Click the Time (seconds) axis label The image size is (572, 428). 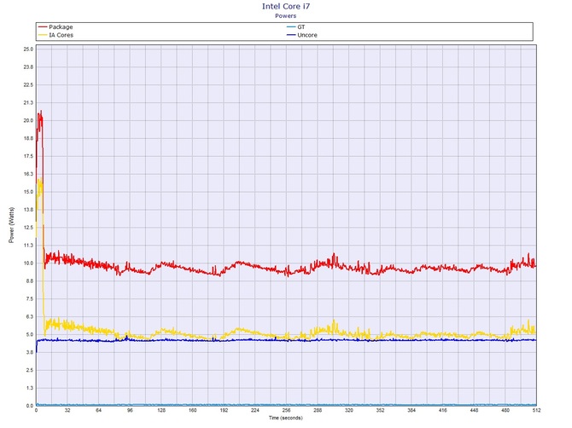click(286, 418)
